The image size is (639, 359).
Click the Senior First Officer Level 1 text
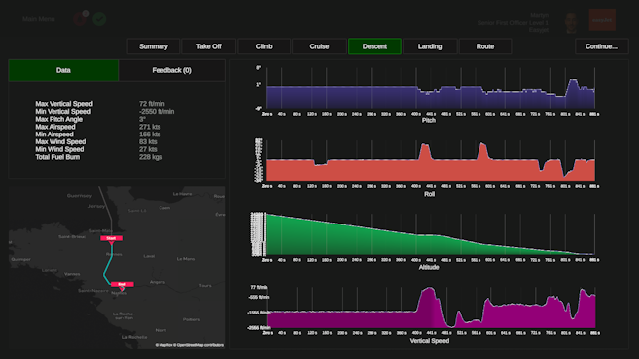click(x=512, y=23)
